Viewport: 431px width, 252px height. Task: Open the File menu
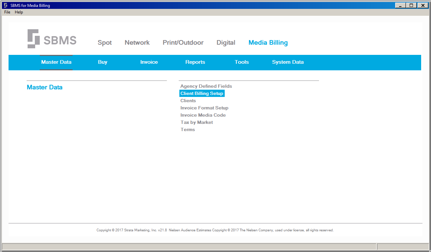click(x=7, y=12)
